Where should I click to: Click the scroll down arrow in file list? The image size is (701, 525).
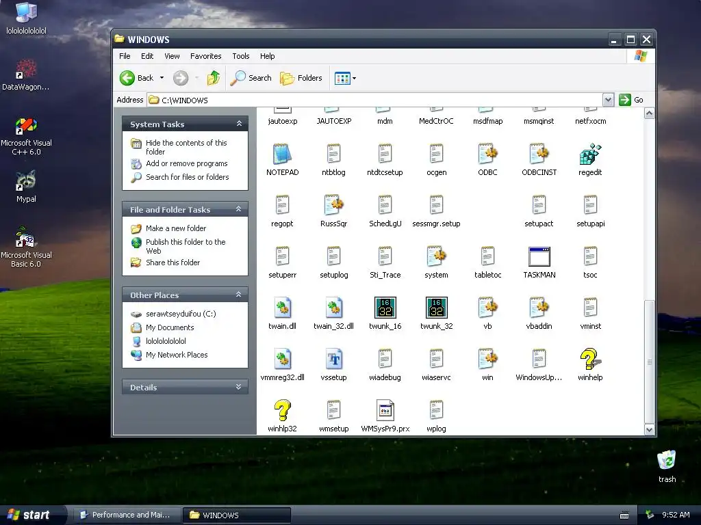click(649, 429)
